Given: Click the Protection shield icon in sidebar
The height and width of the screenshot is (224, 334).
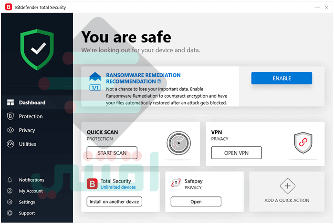Looking at the screenshot, I should (10, 116).
